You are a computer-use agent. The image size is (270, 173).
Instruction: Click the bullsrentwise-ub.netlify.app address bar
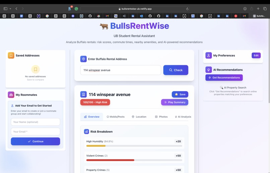coord(135,9)
